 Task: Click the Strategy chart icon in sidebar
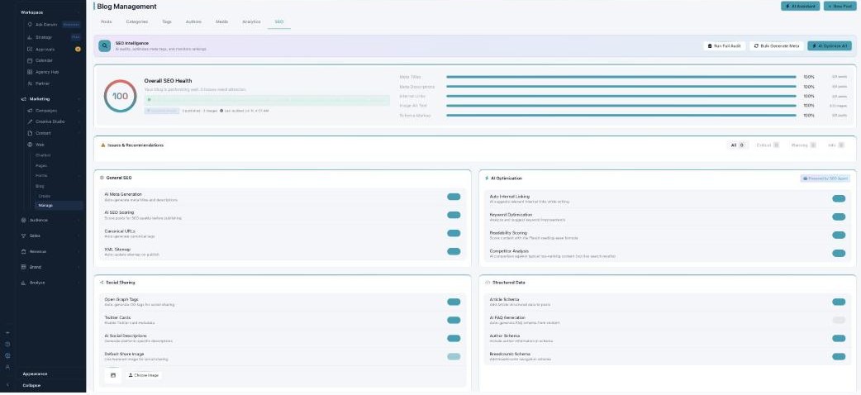(30, 37)
